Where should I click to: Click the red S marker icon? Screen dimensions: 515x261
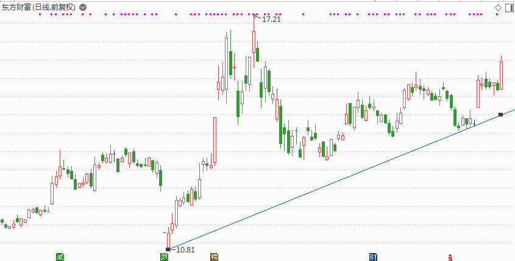pos(450,257)
